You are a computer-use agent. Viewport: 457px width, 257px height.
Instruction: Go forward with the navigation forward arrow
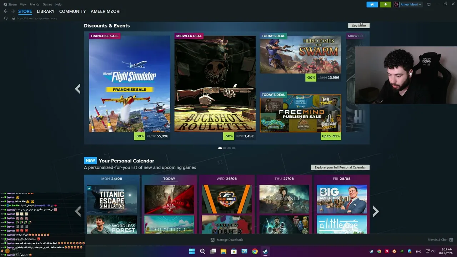pos(12,11)
